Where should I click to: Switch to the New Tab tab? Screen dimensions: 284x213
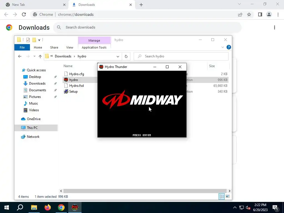pos(34,5)
